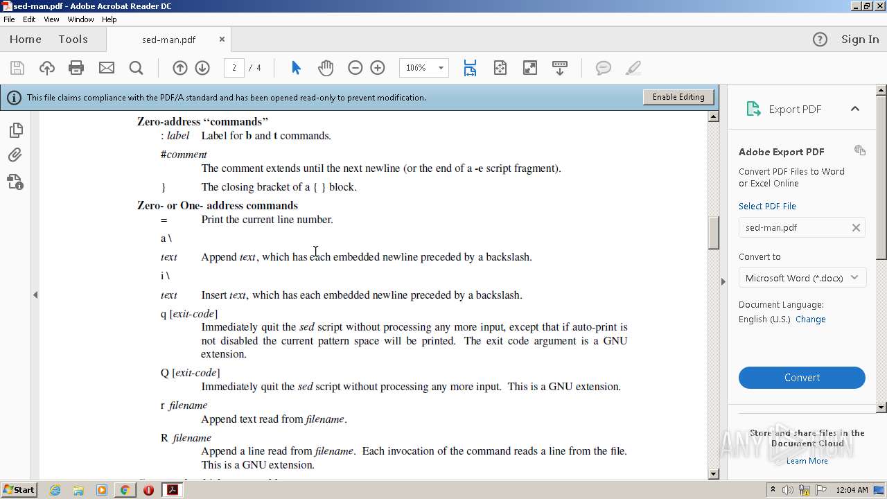This screenshot has width=887, height=499.
Task: Open page thumbnails panel icon
Action: click(x=15, y=130)
